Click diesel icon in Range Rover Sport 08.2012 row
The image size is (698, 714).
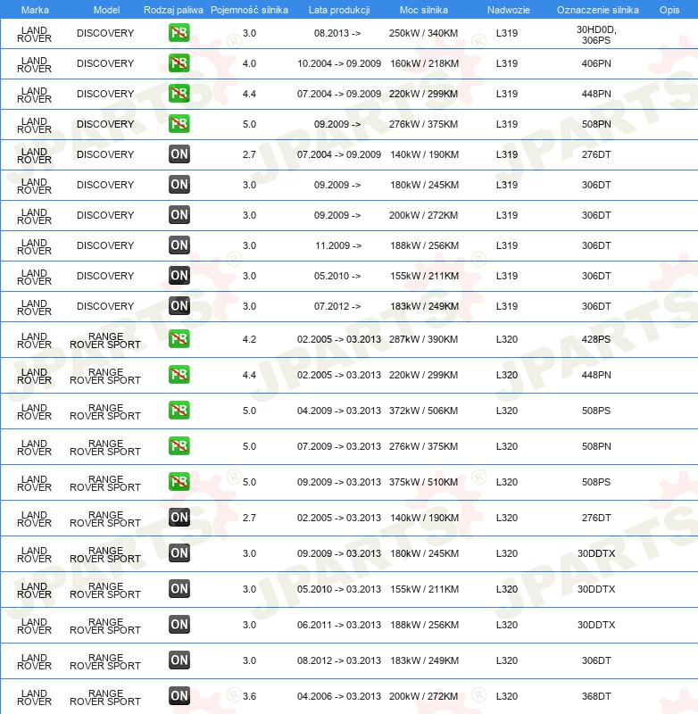(179, 660)
